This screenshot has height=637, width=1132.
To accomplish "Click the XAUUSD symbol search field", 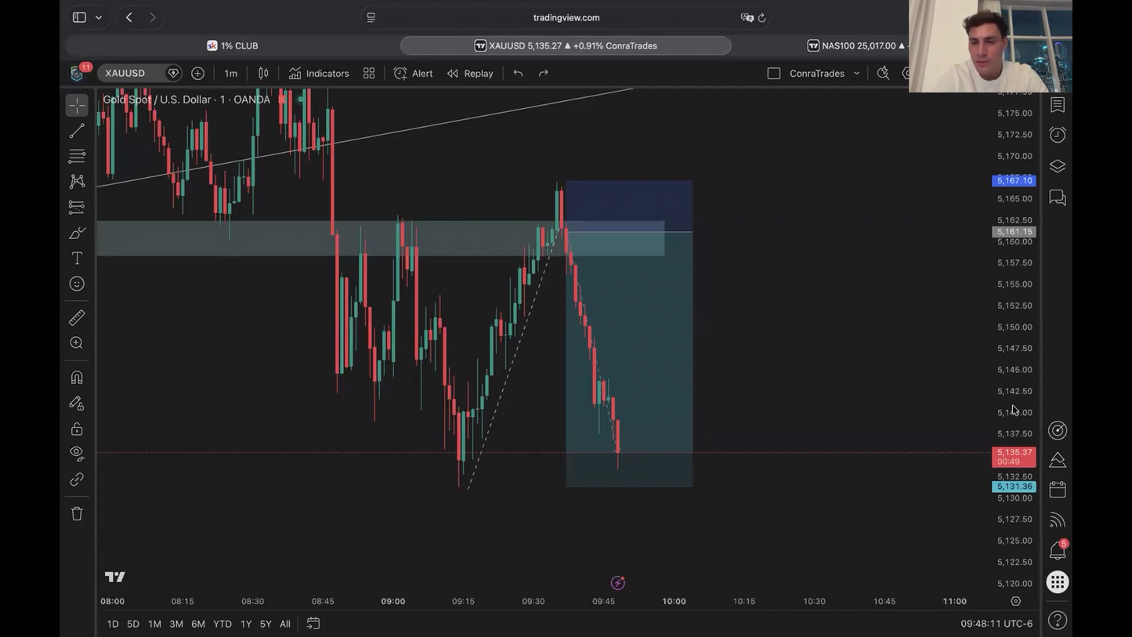I will tap(132, 74).
